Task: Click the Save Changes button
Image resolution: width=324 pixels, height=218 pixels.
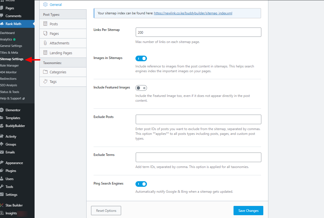Action: 248,211
